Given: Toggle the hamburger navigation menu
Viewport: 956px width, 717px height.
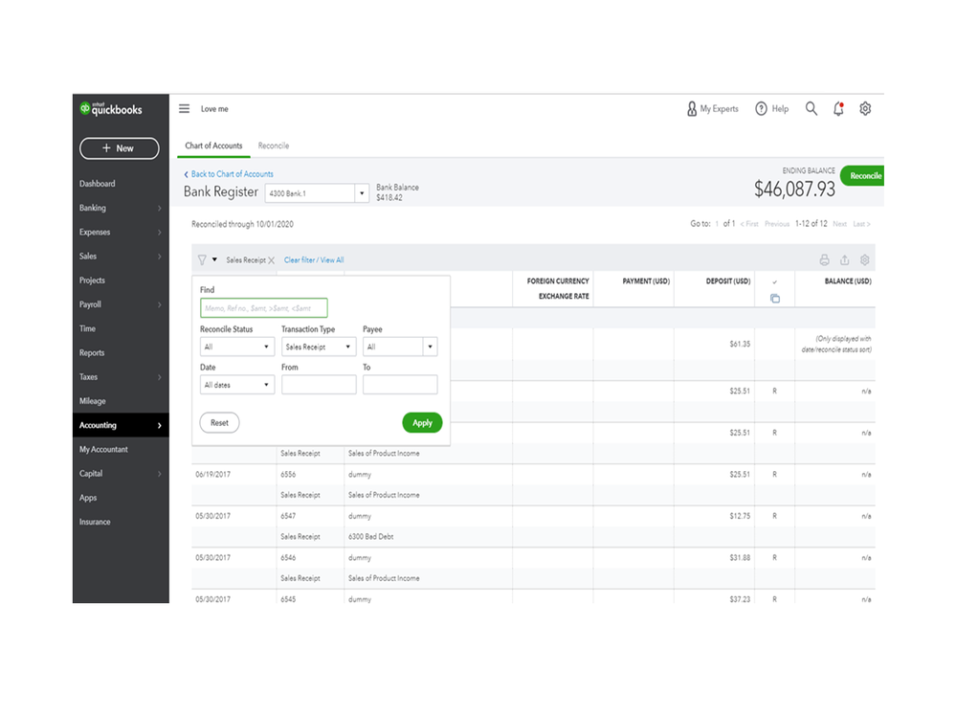Looking at the screenshot, I should click(184, 108).
